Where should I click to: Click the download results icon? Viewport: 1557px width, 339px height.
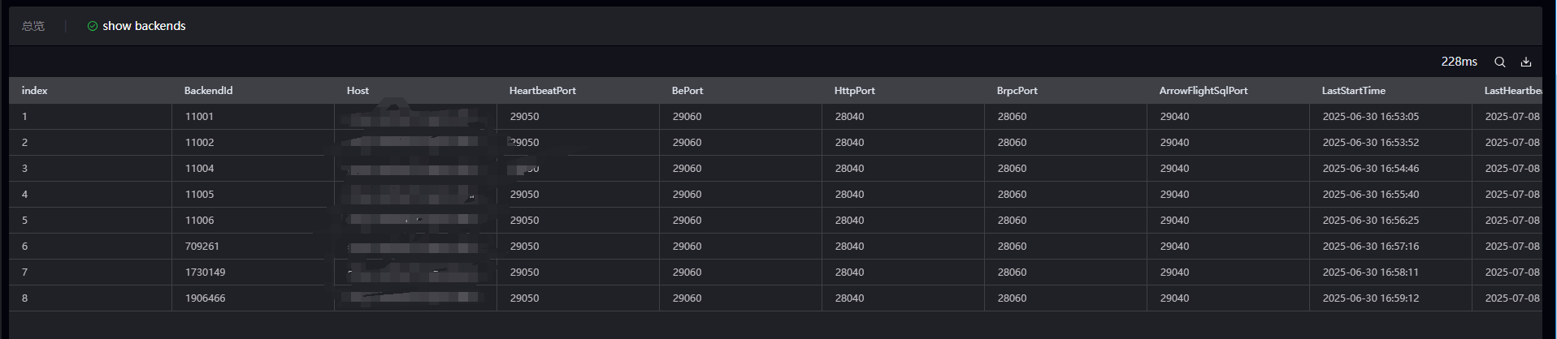click(x=1526, y=62)
